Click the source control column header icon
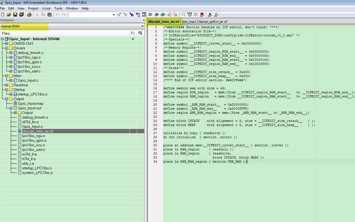This screenshot has width=355, height=222. pos(140,33)
